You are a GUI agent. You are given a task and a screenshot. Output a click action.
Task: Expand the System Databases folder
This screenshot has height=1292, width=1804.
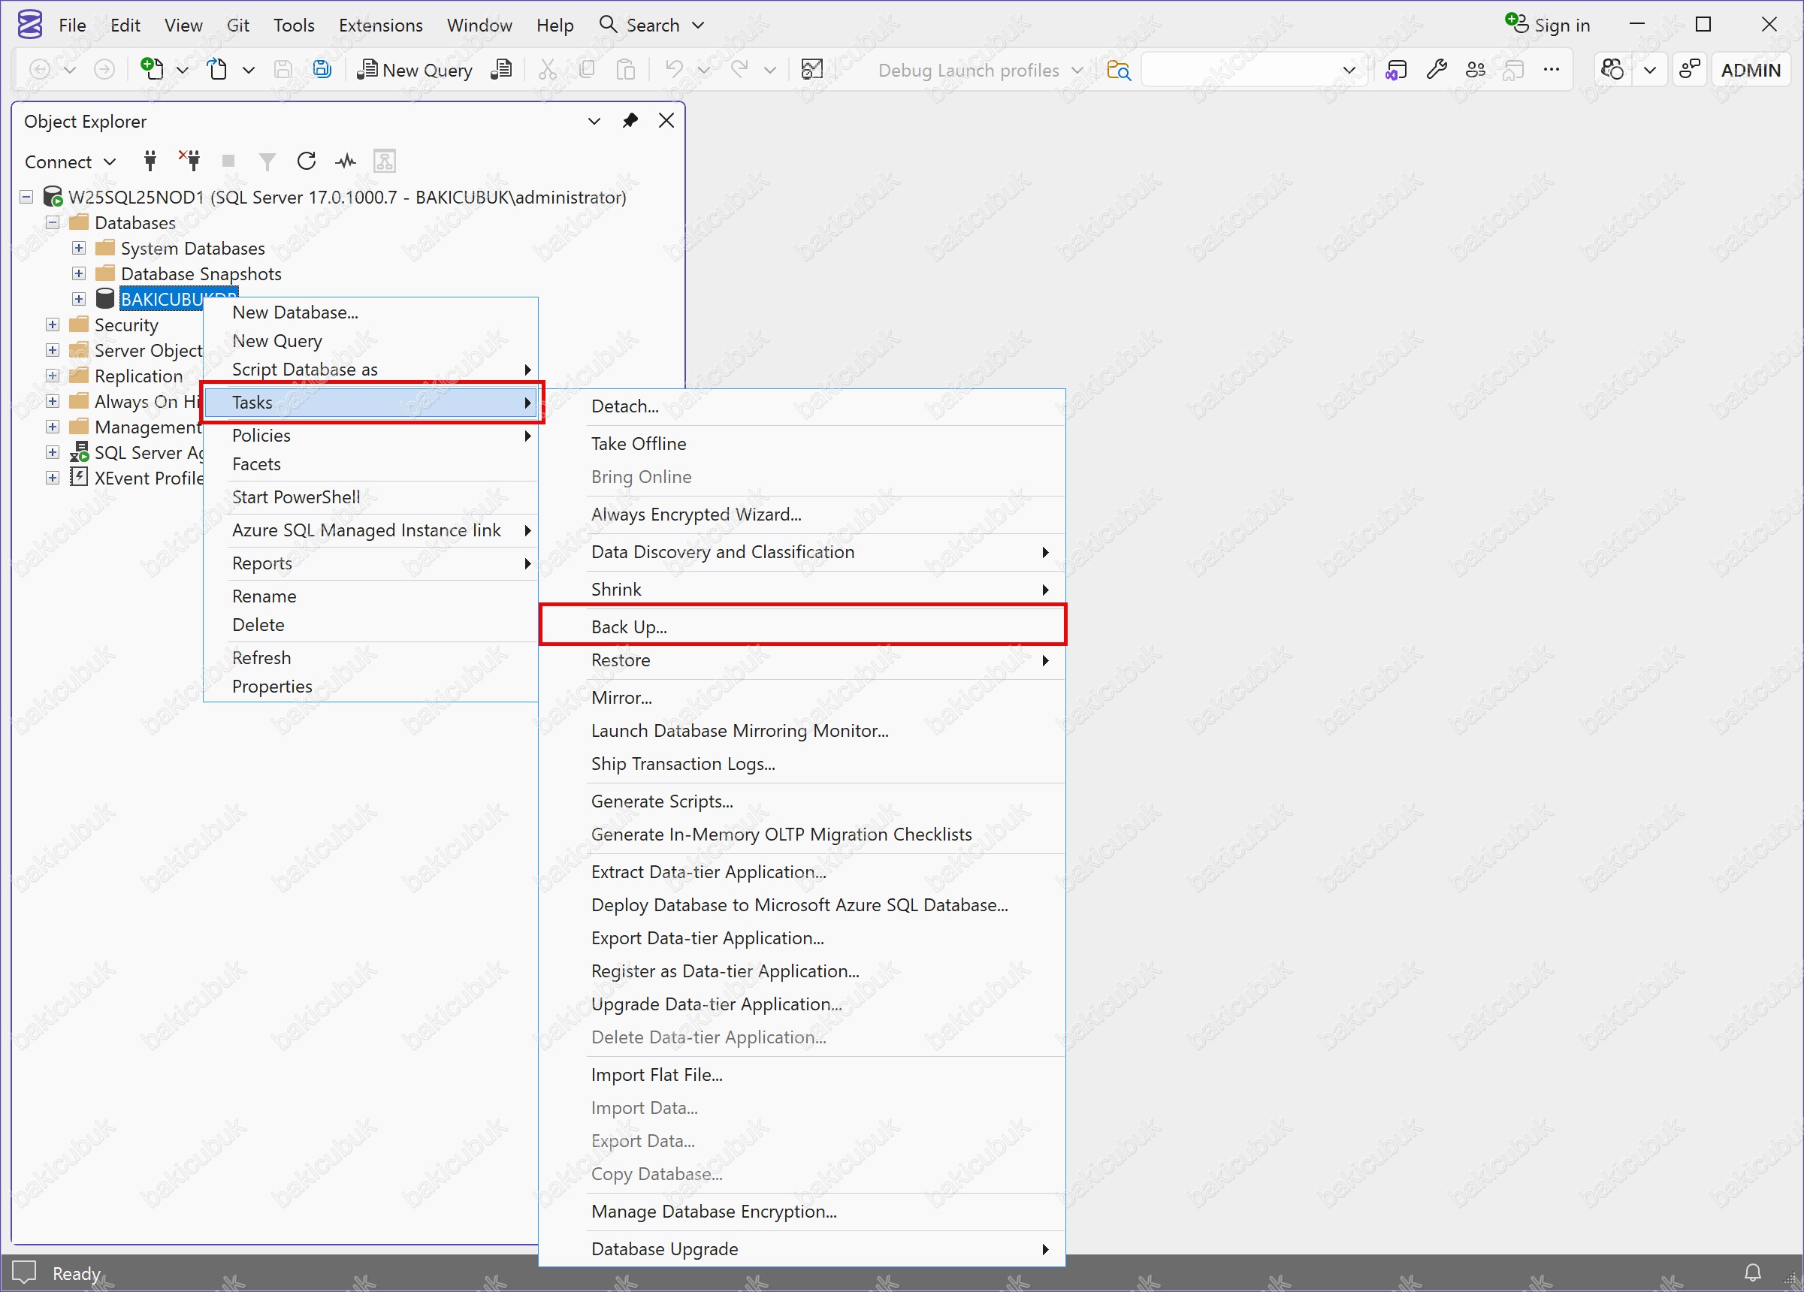coord(79,248)
